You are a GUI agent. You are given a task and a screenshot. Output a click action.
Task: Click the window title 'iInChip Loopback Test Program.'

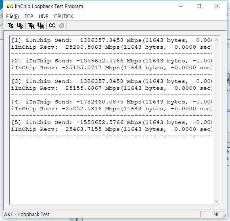click(50, 6)
